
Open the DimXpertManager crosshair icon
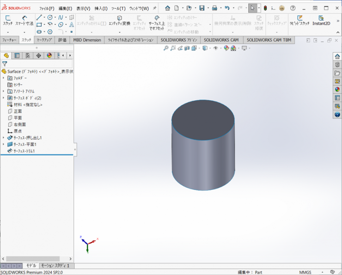click(38, 55)
